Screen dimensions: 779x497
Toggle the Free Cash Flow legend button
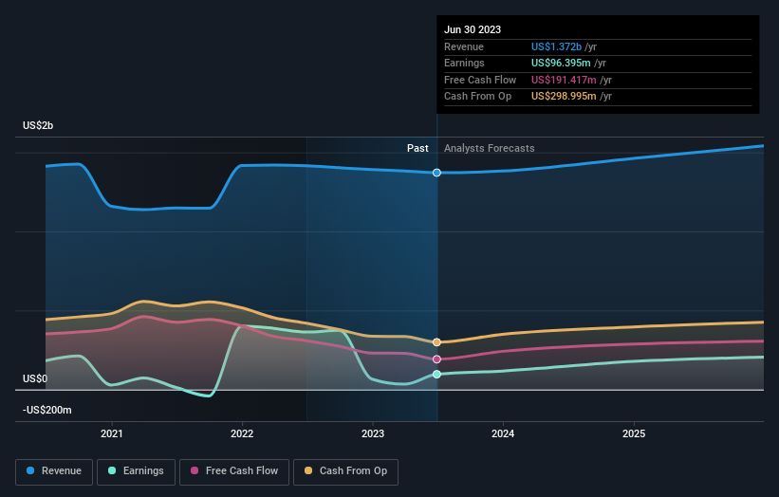234,471
